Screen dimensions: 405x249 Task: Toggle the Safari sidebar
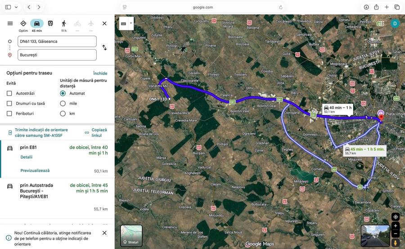coord(8,7)
